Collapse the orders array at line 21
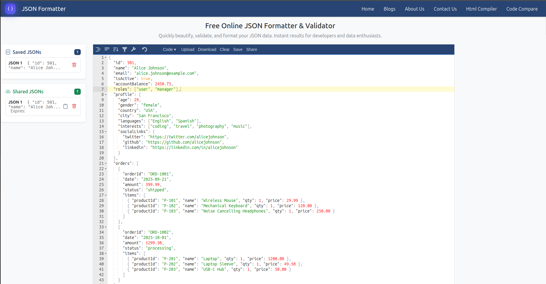Screen dimensions: 546x284 [x=105, y=163]
